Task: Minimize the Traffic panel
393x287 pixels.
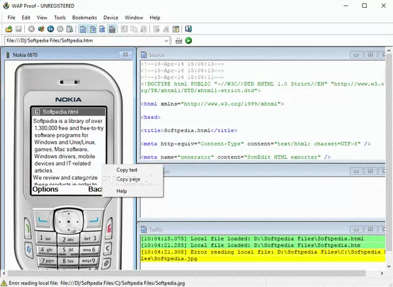Action: (x=356, y=229)
